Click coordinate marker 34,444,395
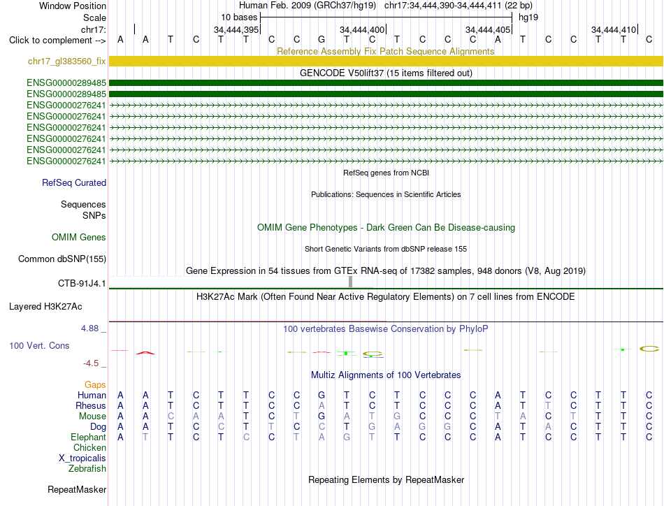 pos(236,29)
